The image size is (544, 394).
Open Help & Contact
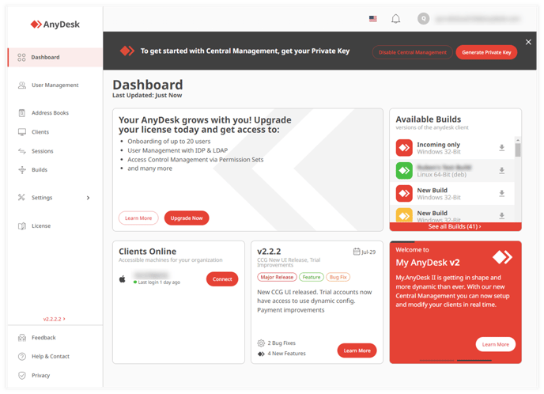(51, 357)
